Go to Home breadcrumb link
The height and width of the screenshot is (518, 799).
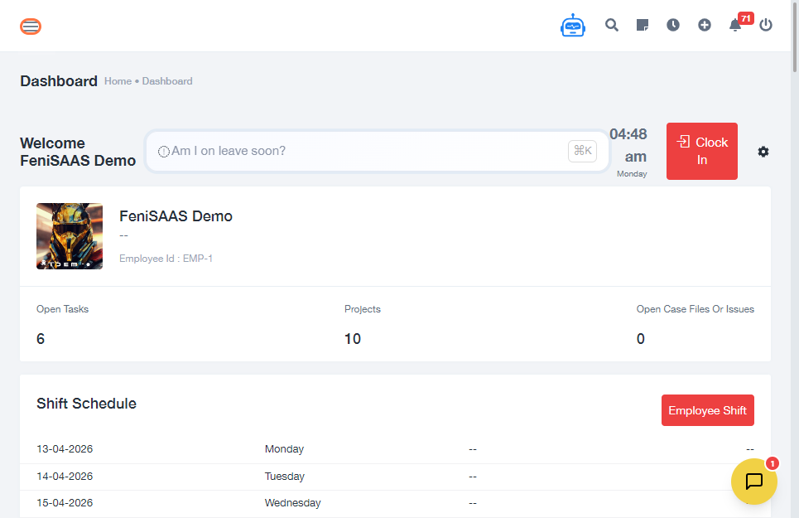[118, 81]
